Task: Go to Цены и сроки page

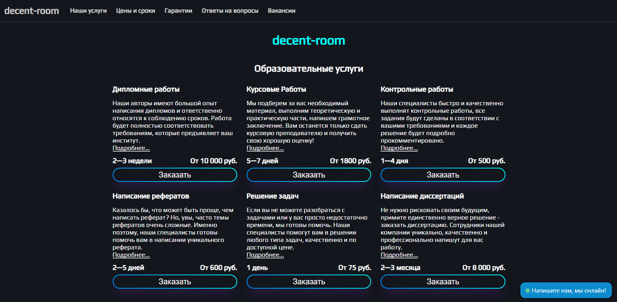Action: point(135,11)
